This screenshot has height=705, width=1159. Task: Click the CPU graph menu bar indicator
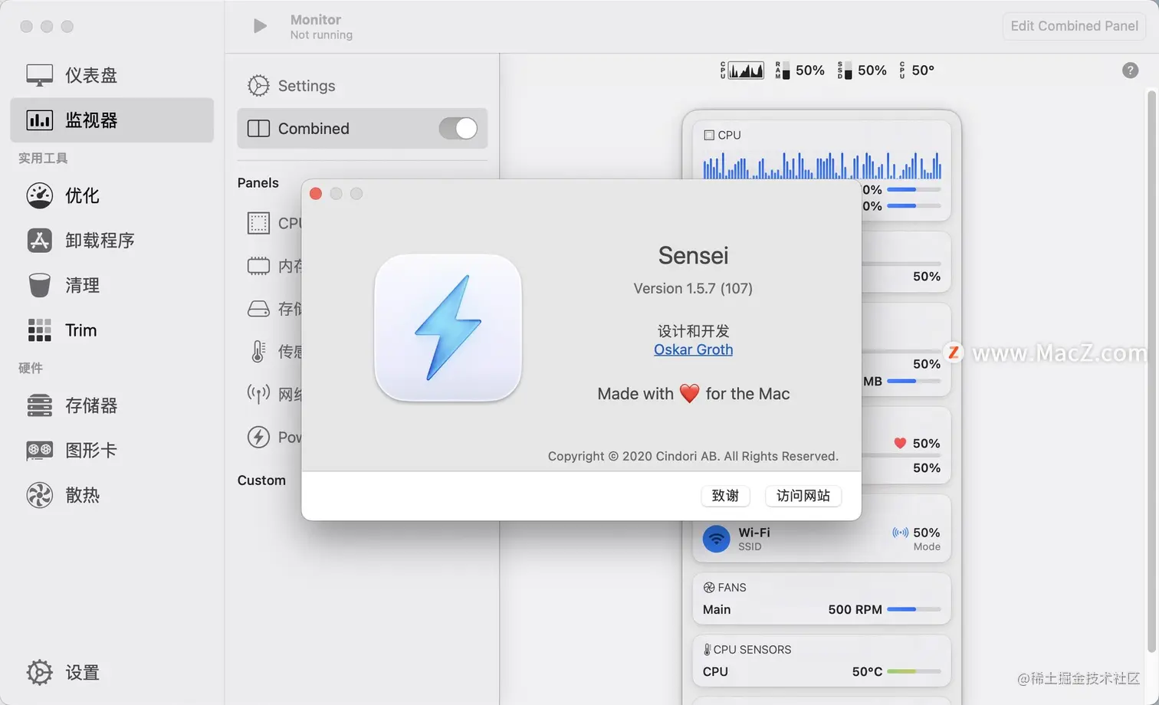(742, 70)
